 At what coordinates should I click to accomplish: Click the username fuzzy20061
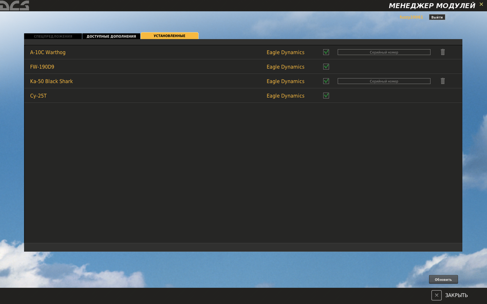pyautogui.click(x=411, y=18)
